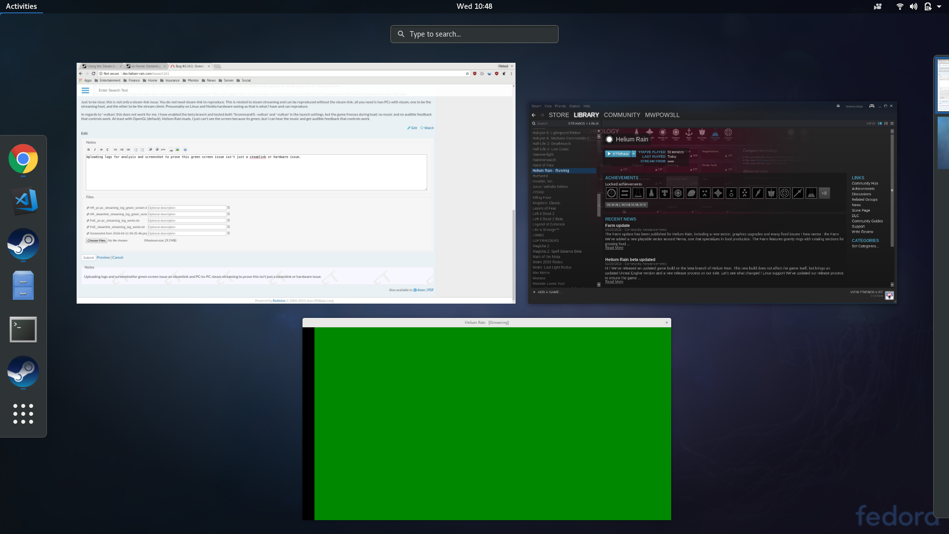Screen dimensions: 949x534
Task: Show all applications grid
Action: point(23,414)
